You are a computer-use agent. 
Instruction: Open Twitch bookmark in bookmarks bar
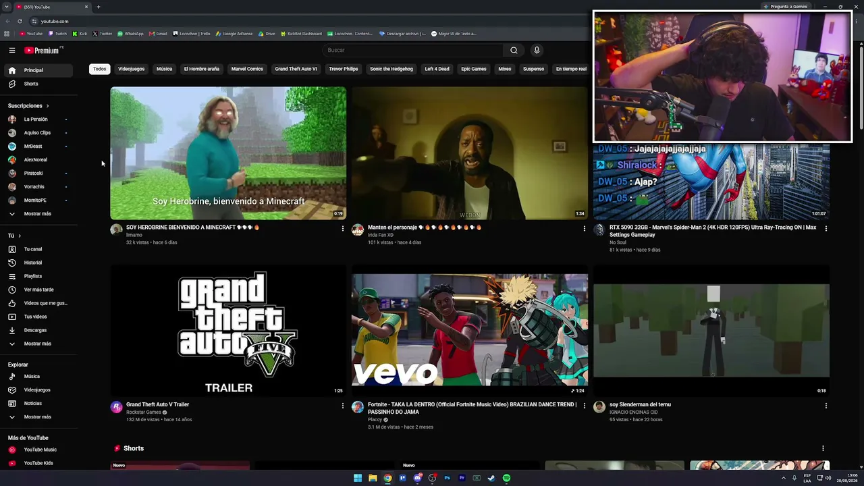click(x=58, y=34)
